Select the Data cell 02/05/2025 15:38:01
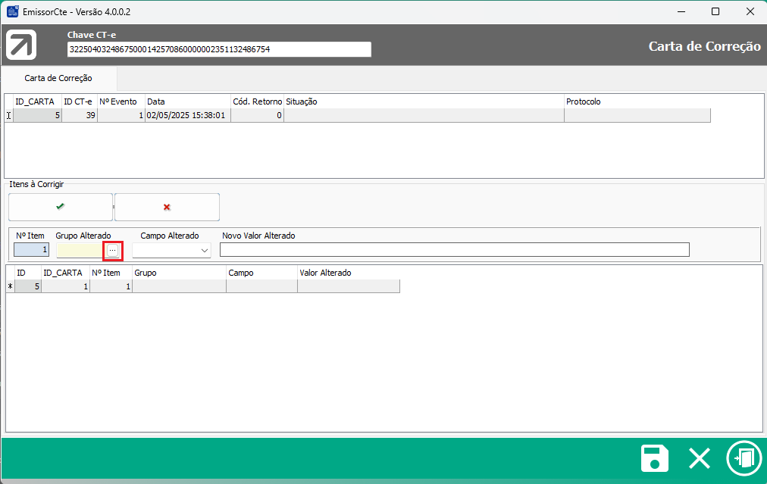 pos(187,116)
